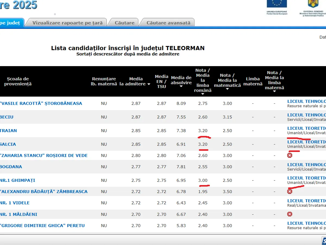Click the red X icon in ALEXANDRU BĂDĂUȚĂ row

290,191
